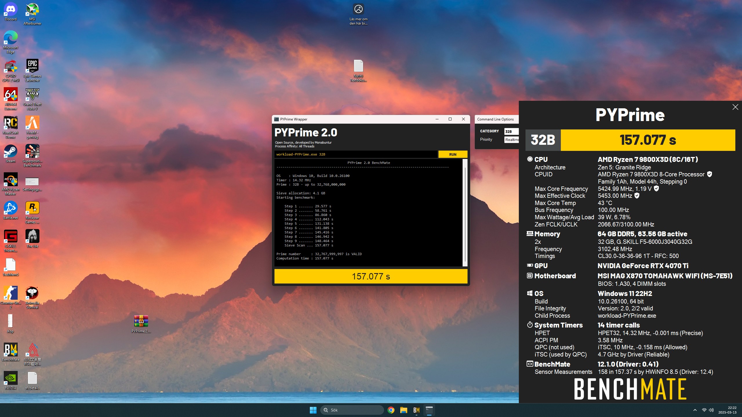Click NVIDIA GeForce RTX 4070 Ti text
Viewport: 742px width, 417px height.
[x=643, y=266]
